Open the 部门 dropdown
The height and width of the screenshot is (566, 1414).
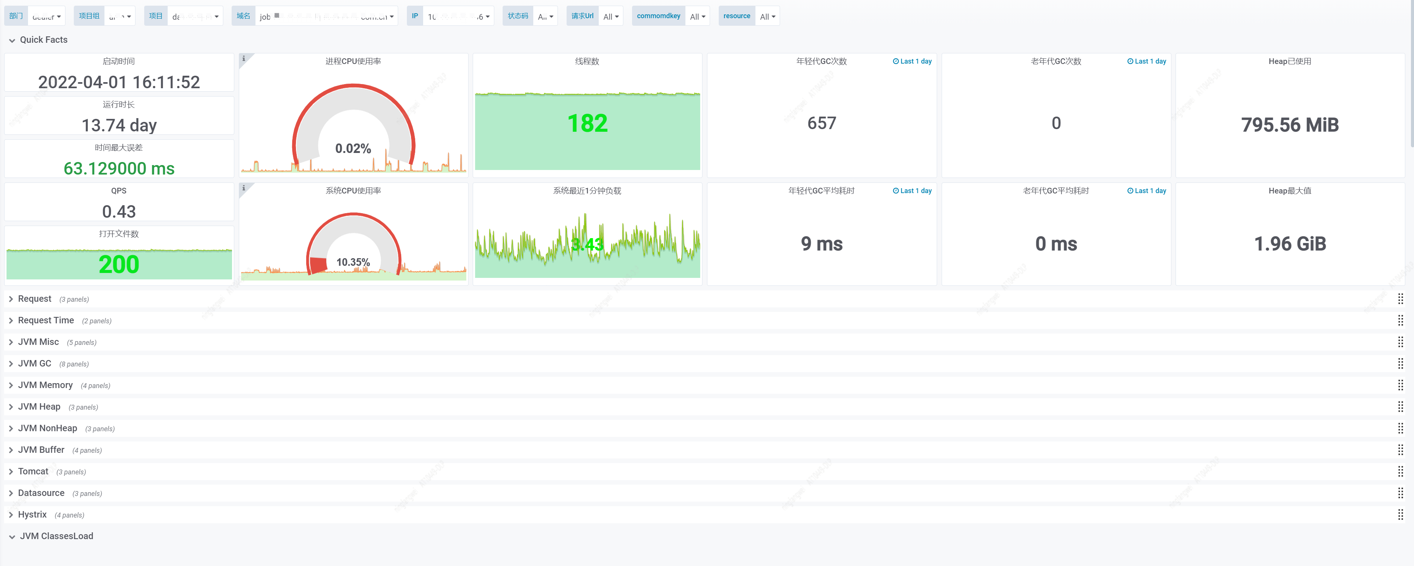pos(46,17)
